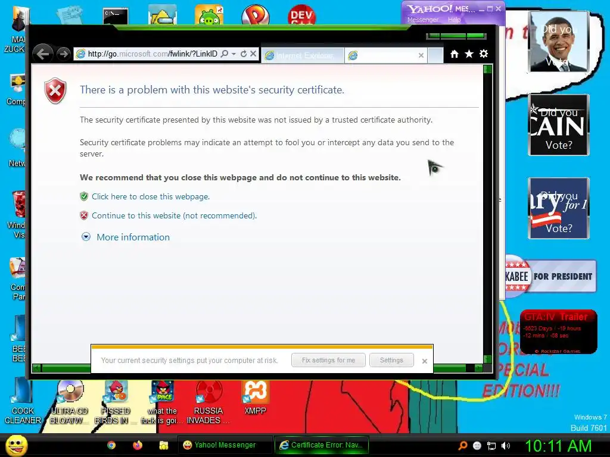The height and width of the screenshot is (457, 610).
Task: Open the green pig desktop icon
Action: [x=209, y=15]
